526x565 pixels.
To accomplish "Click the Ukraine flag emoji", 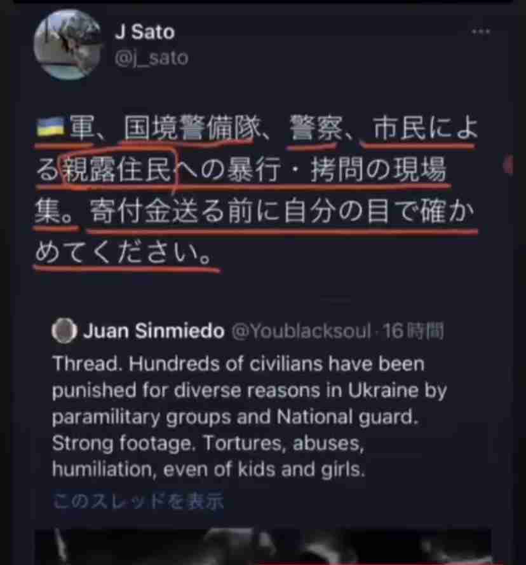I will (x=50, y=127).
